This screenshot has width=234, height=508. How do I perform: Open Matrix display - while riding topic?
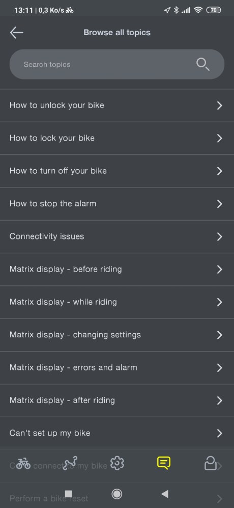click(x=117, y=302)
